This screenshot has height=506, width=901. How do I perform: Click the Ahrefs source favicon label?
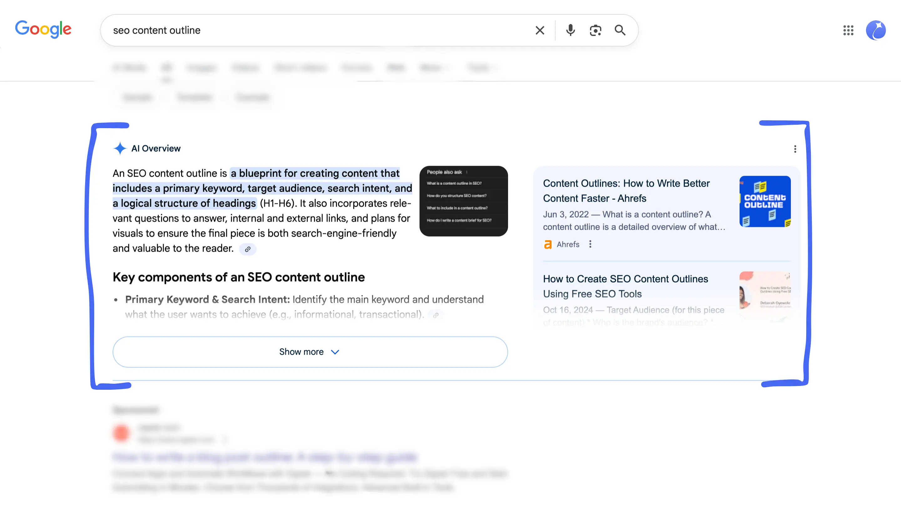tap(562, 244)
